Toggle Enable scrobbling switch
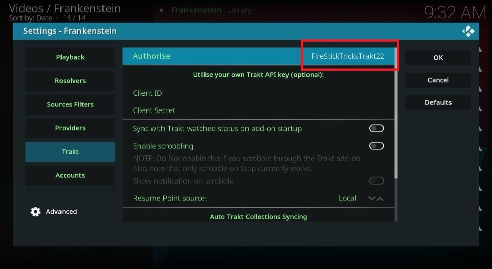This screenshot has width=492, height=269. (376, 146)
